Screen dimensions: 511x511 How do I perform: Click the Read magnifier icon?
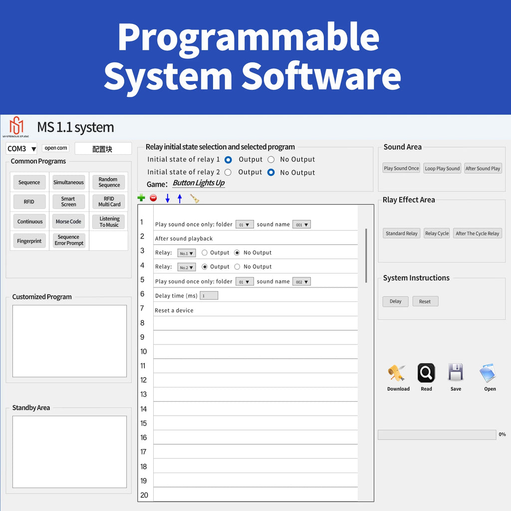click(x=426, y=372)
